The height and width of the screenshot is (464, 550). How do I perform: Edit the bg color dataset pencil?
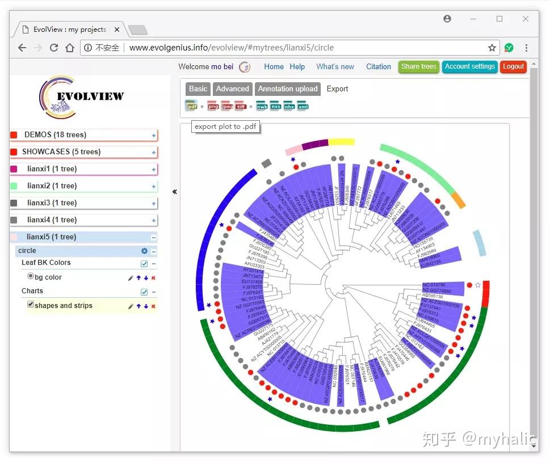point(131,278)
